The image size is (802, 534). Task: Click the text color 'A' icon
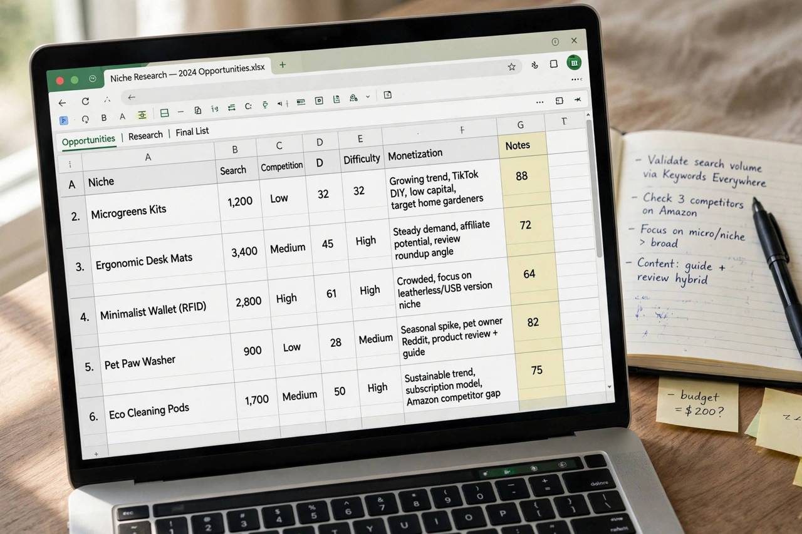(x=123, y=116)
